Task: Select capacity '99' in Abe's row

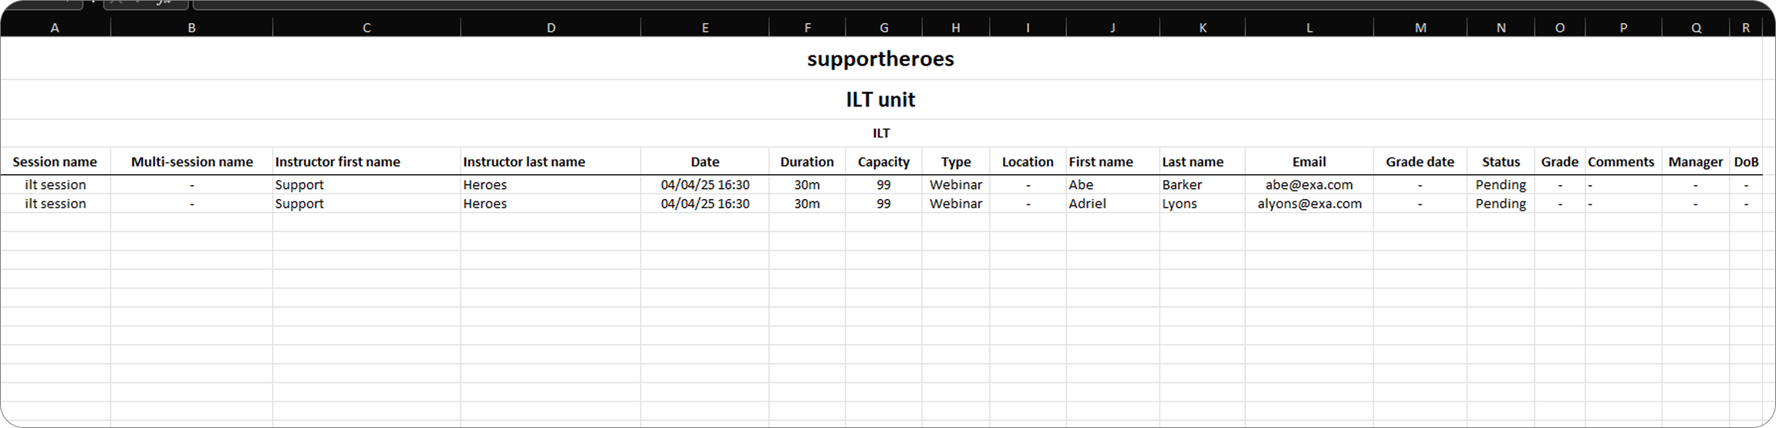Action: (883, 185)
